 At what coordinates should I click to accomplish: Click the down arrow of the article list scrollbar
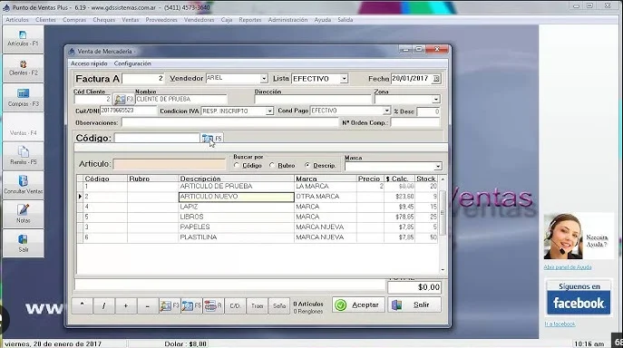tap(443, 270)
